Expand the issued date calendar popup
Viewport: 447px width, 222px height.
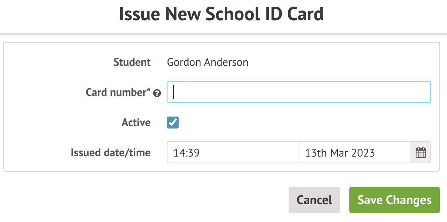tap(420, 153)
